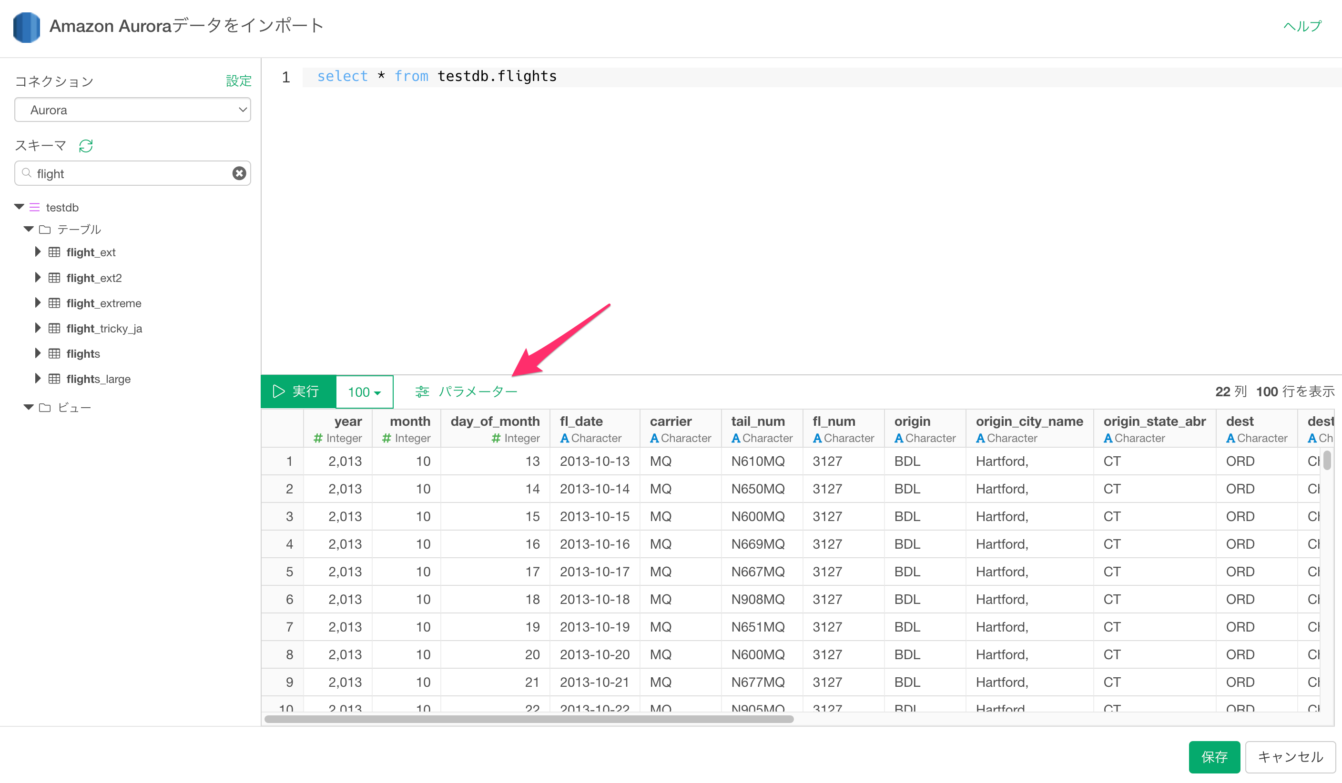Click the cell 2013-10-13 in fl_date

(x=594, y=461)
